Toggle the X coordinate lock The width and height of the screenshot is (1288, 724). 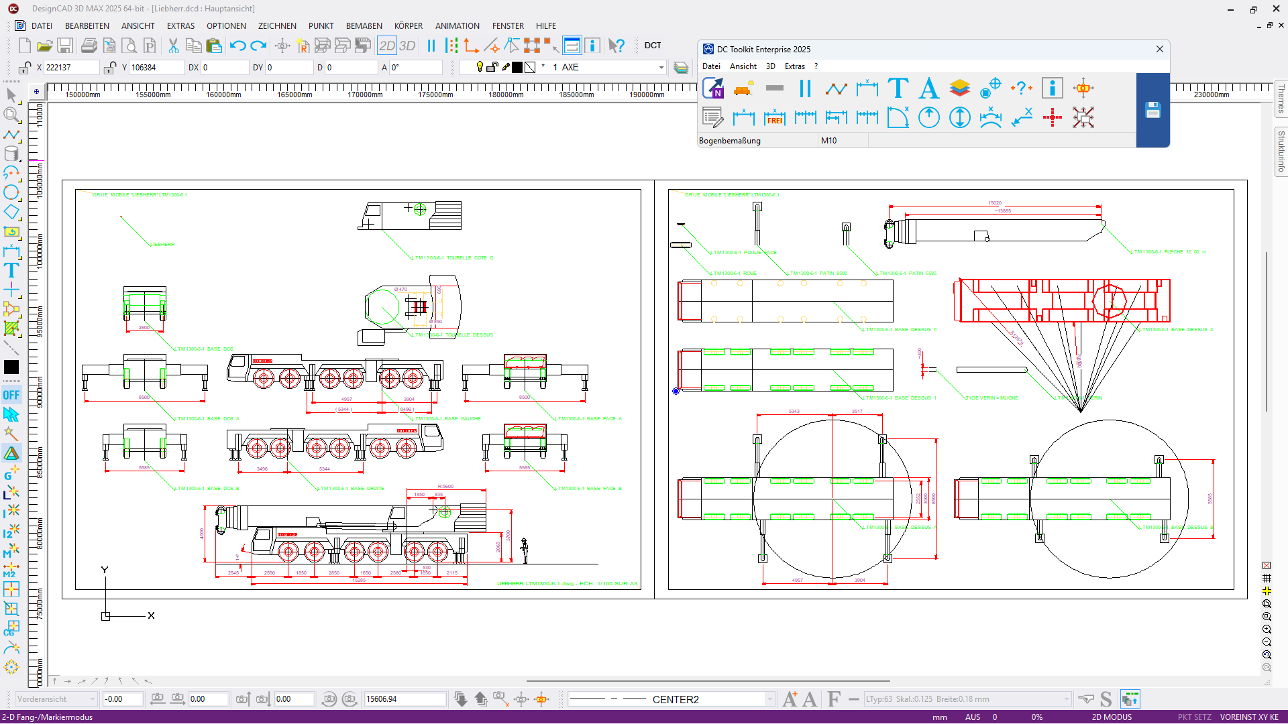point(25,67)
